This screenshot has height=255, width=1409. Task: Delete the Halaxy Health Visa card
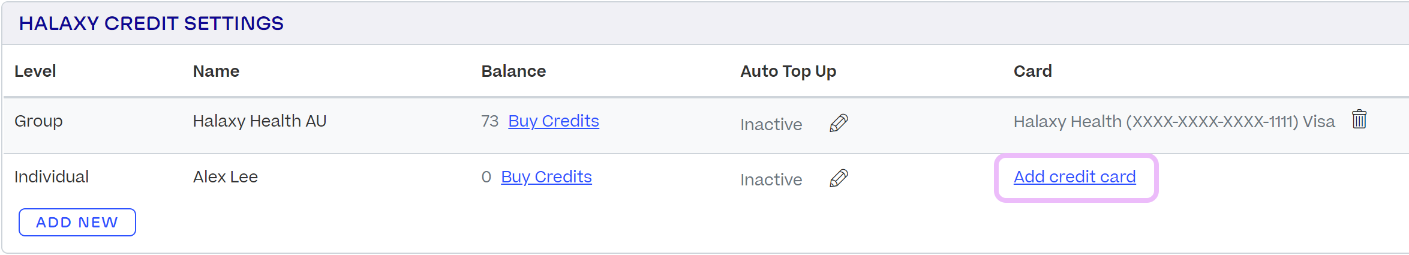tap(1359, 119)
